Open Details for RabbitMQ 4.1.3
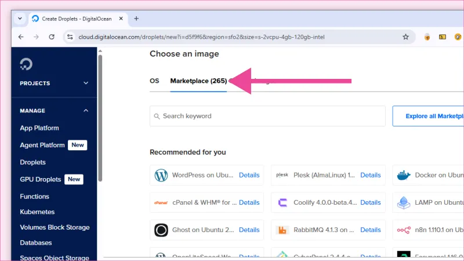The image size is (464, 261). (371, 230)
